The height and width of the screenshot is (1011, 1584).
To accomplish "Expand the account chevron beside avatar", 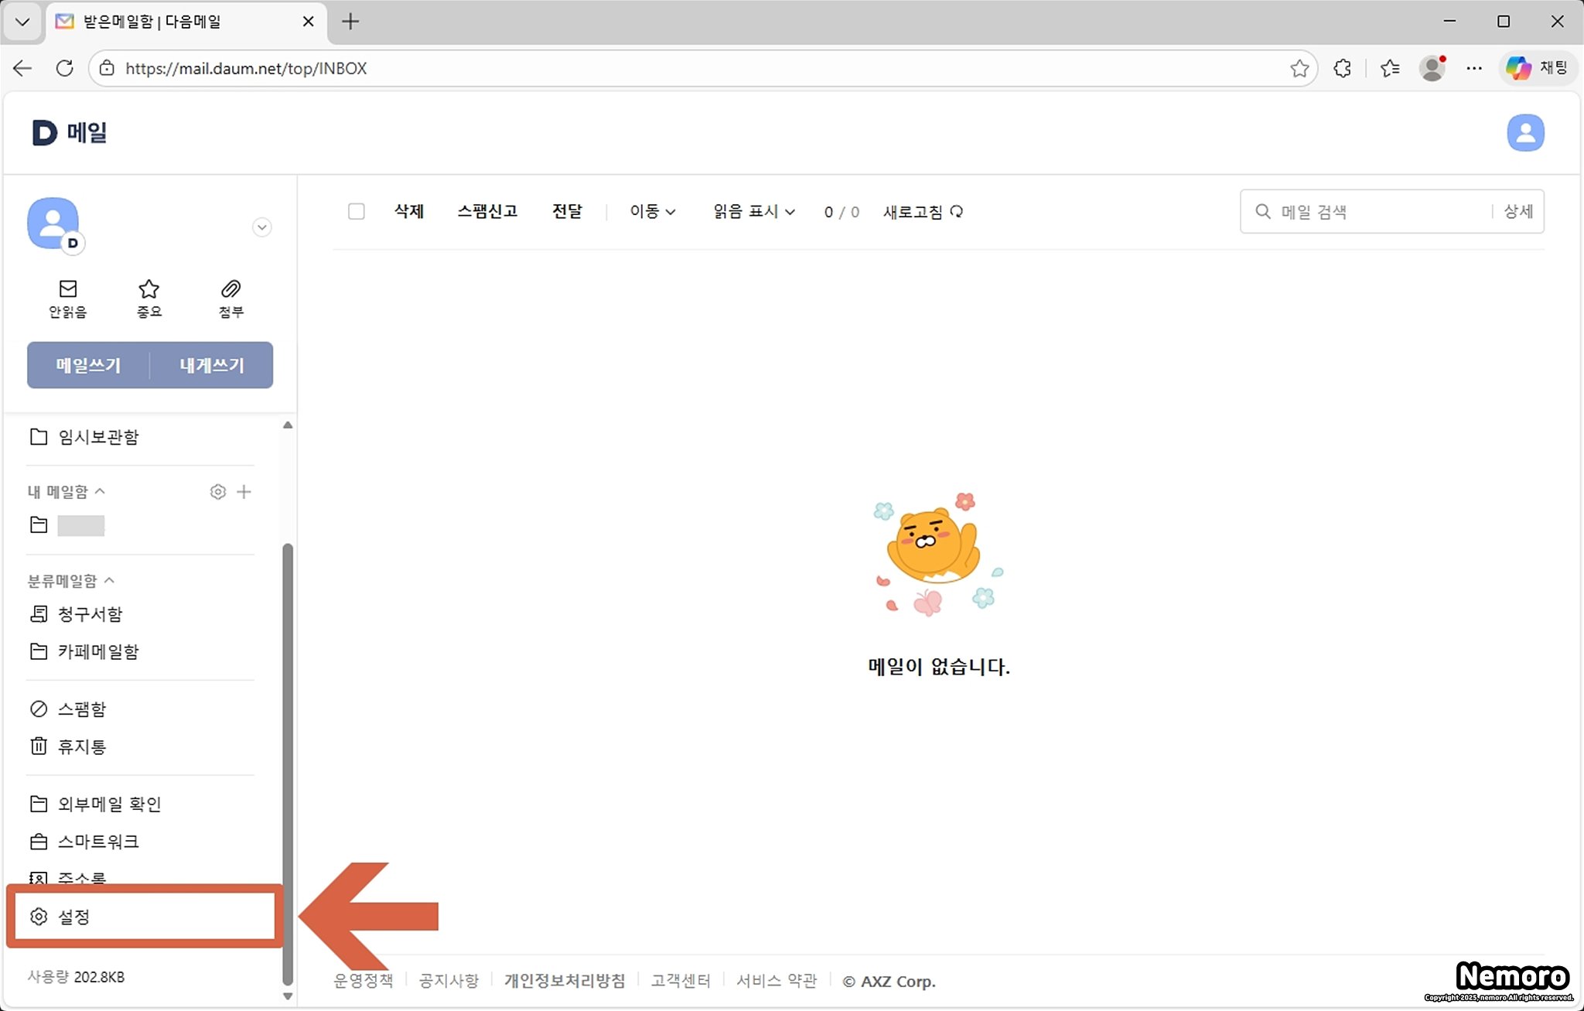I will pos(262,227).
